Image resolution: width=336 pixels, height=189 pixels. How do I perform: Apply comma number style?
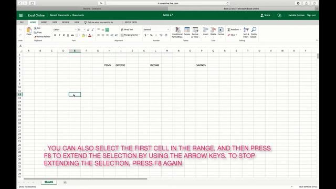coord(156,35)
